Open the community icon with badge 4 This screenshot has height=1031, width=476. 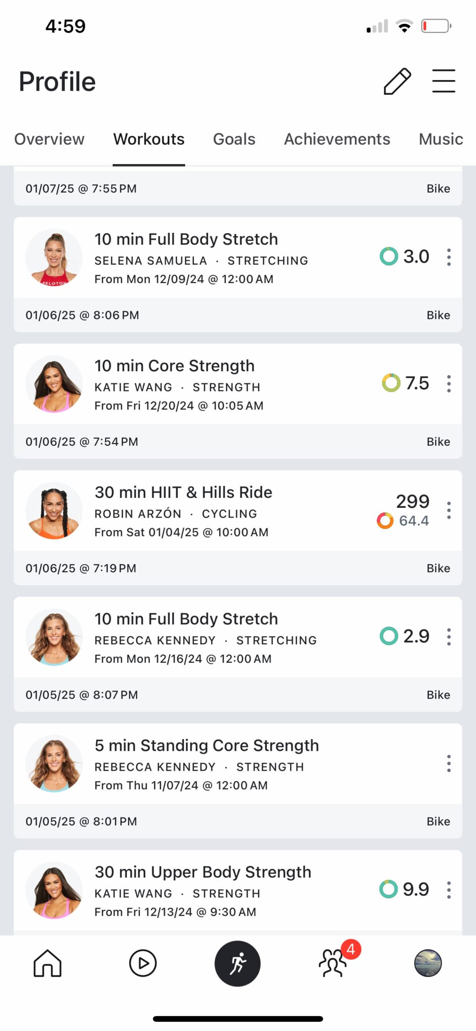pos(333,963)
